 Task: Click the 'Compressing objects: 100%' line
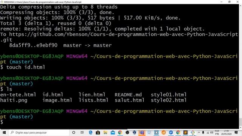pyautogui.click(x=57, y=12)
